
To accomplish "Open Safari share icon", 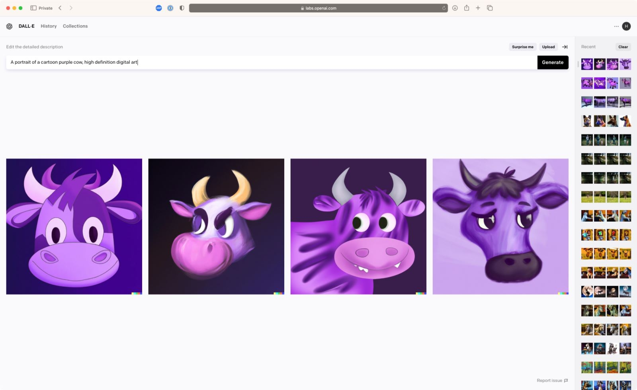I will pyautogui.click(x=467, y=8).
